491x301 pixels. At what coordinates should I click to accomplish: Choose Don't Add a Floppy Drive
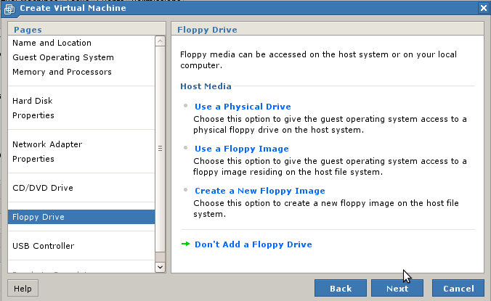click(x=253, y=244)
